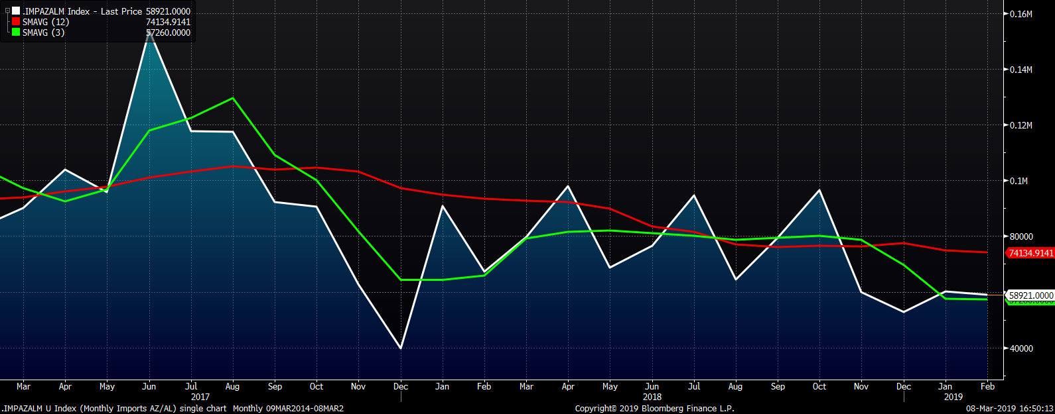Image resolution: width=1055 pixels, height=414 pixels.
Task: Collapse the legend tree with minus box
Action: (x=7, y=11)
